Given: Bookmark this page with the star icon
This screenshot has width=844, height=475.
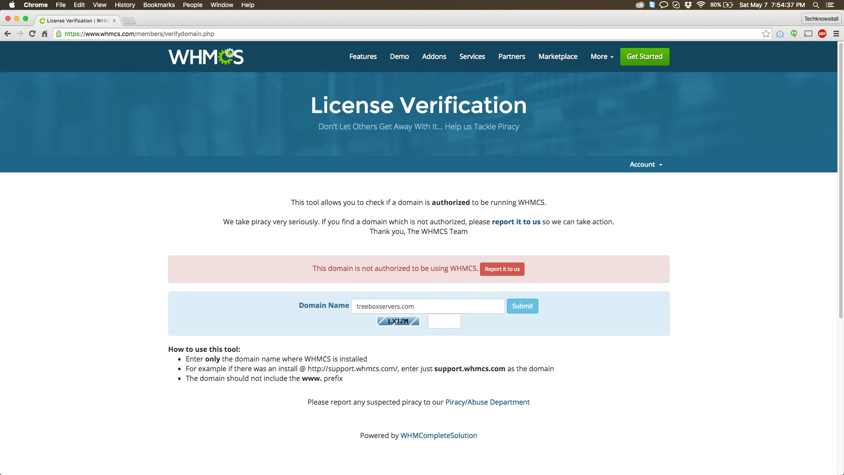Looking at the screenshot, I should point(766,34).
